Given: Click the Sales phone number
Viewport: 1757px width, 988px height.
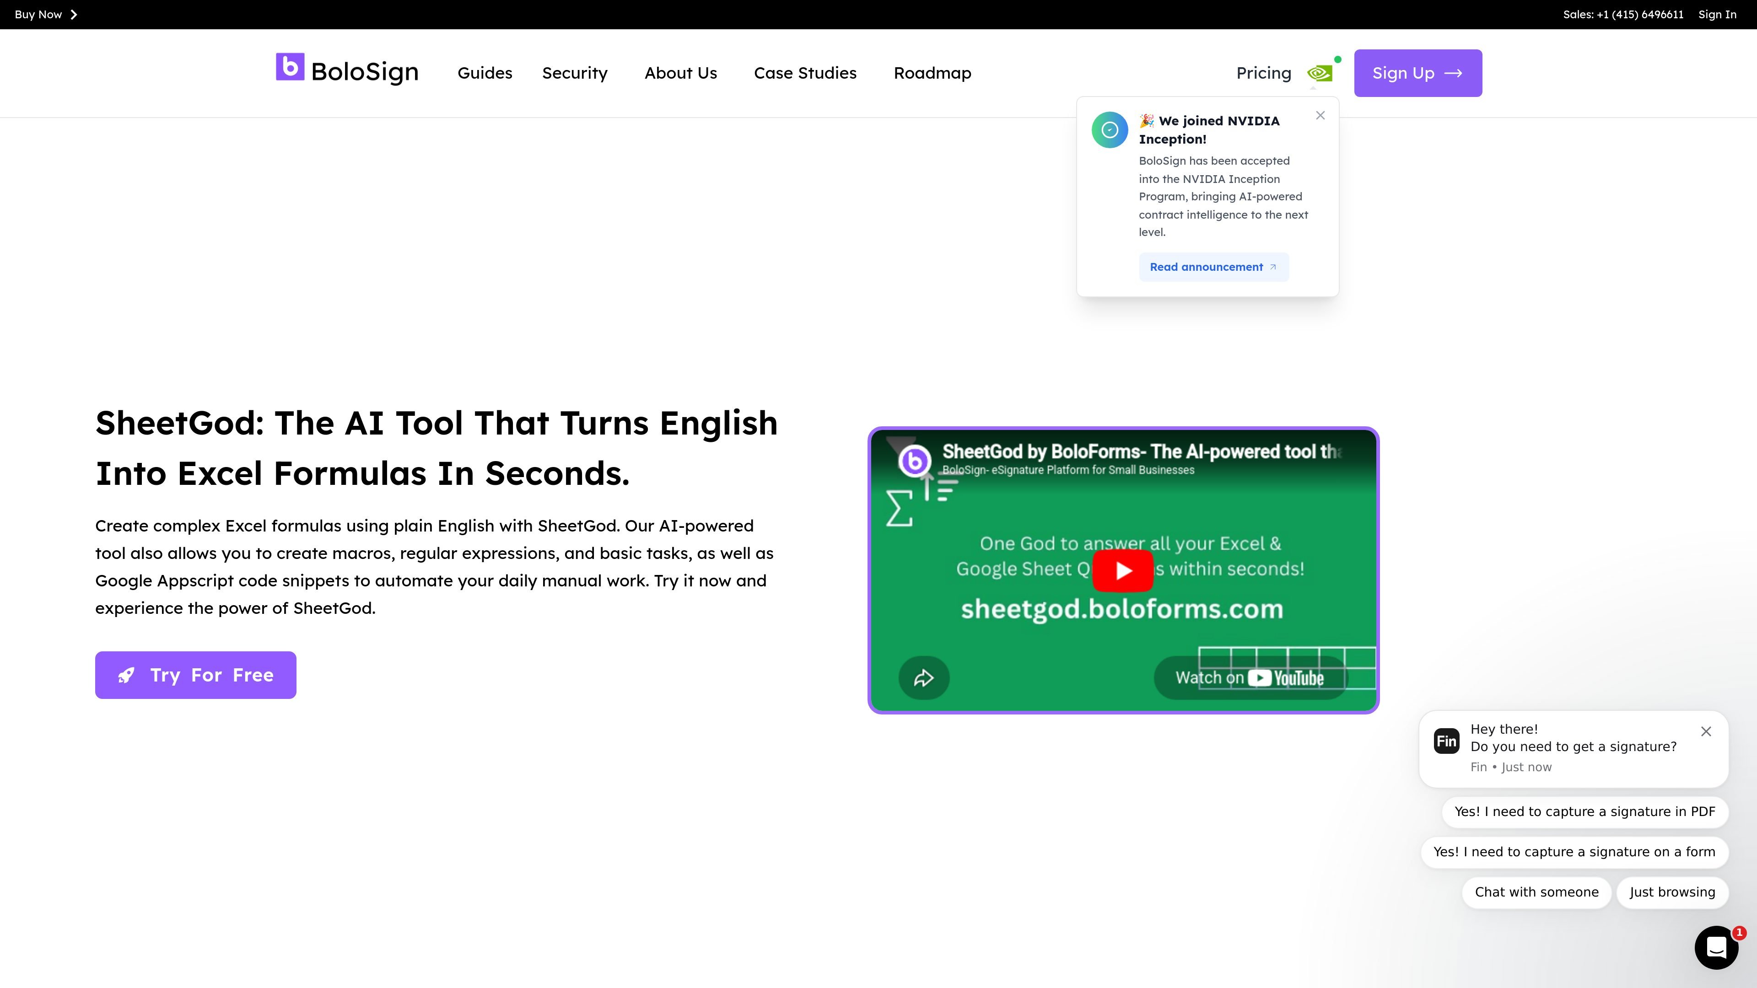Looking at the screenshot, I should click(x=1623, y=14).
